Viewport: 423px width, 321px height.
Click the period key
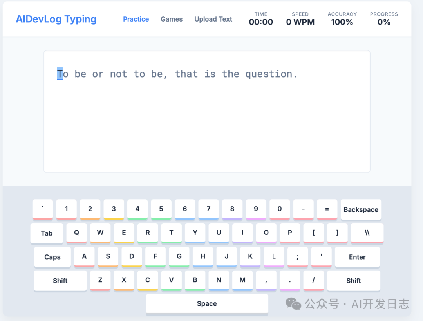click(290, 281)
